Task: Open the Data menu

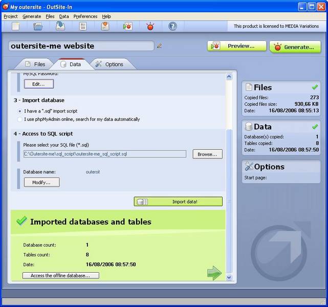Action: click(x=64, y=16)
